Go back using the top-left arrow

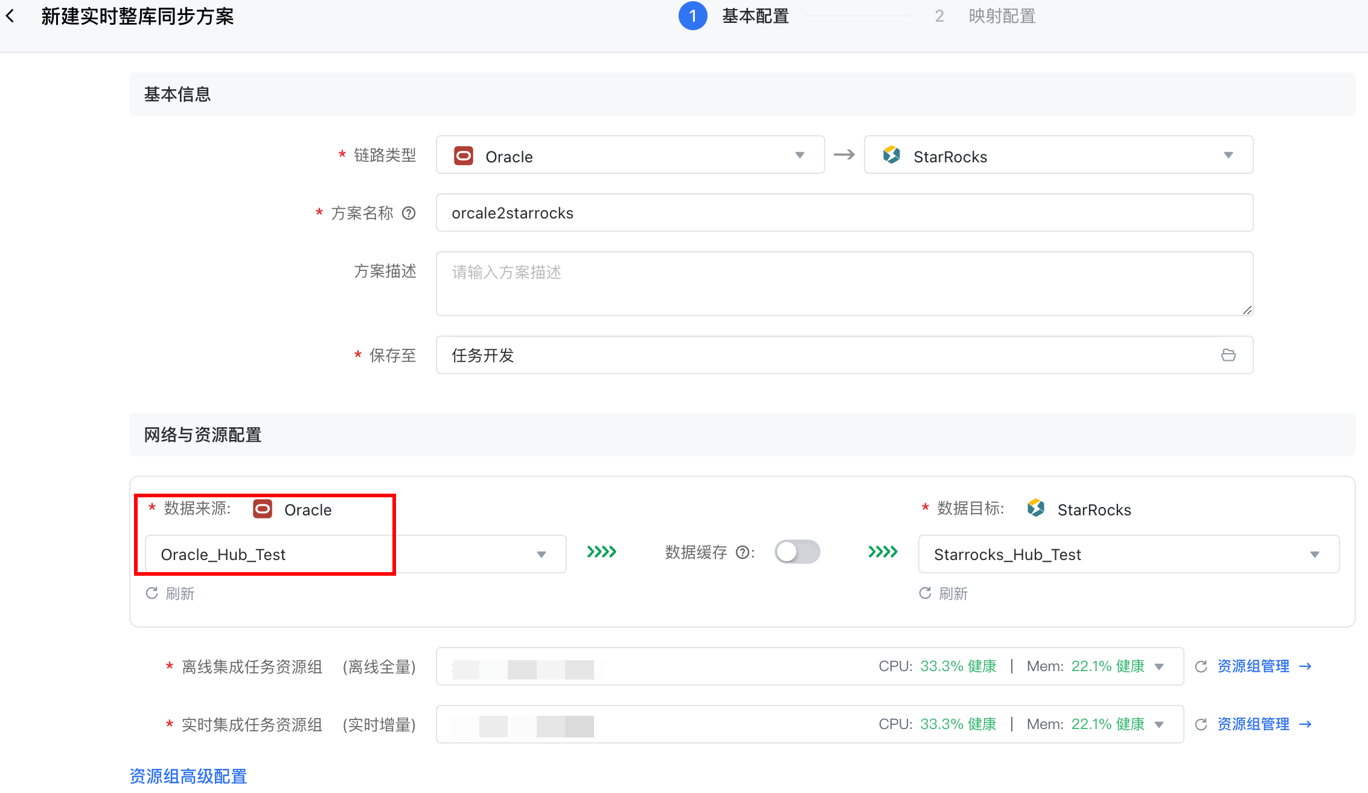(10, 16)
